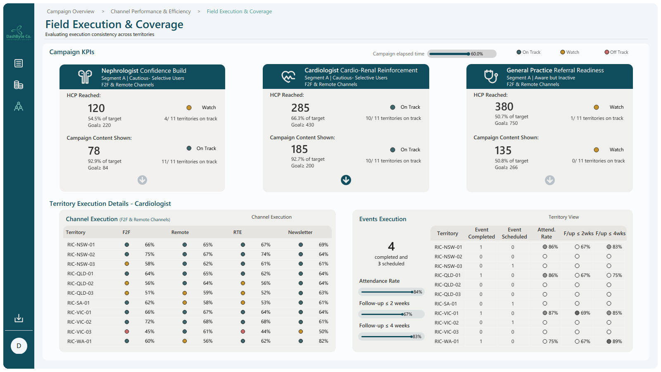Select RIC-QLD-02 row in Channel Execution table

(197, 283)
